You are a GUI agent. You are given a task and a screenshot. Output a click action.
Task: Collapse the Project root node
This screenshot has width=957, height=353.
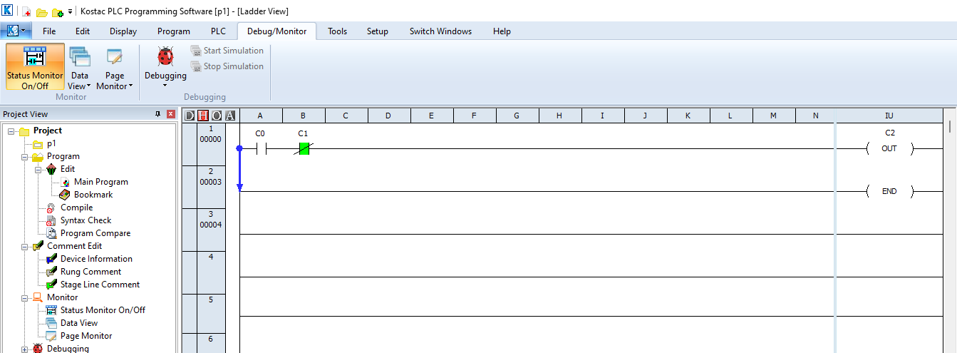pyautogui.click(x=11, y=131)
